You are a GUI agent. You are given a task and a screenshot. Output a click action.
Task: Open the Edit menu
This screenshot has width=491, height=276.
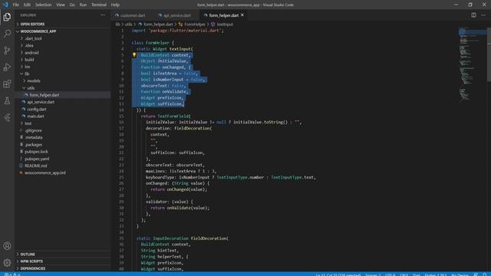coord(27,5)
